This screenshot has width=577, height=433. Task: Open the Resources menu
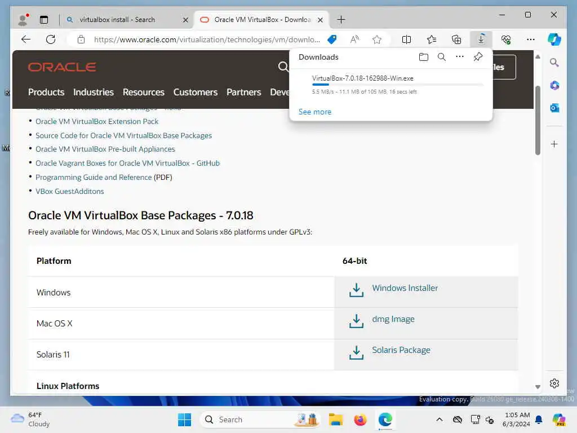pyautogui.click(x=144, y=92)
